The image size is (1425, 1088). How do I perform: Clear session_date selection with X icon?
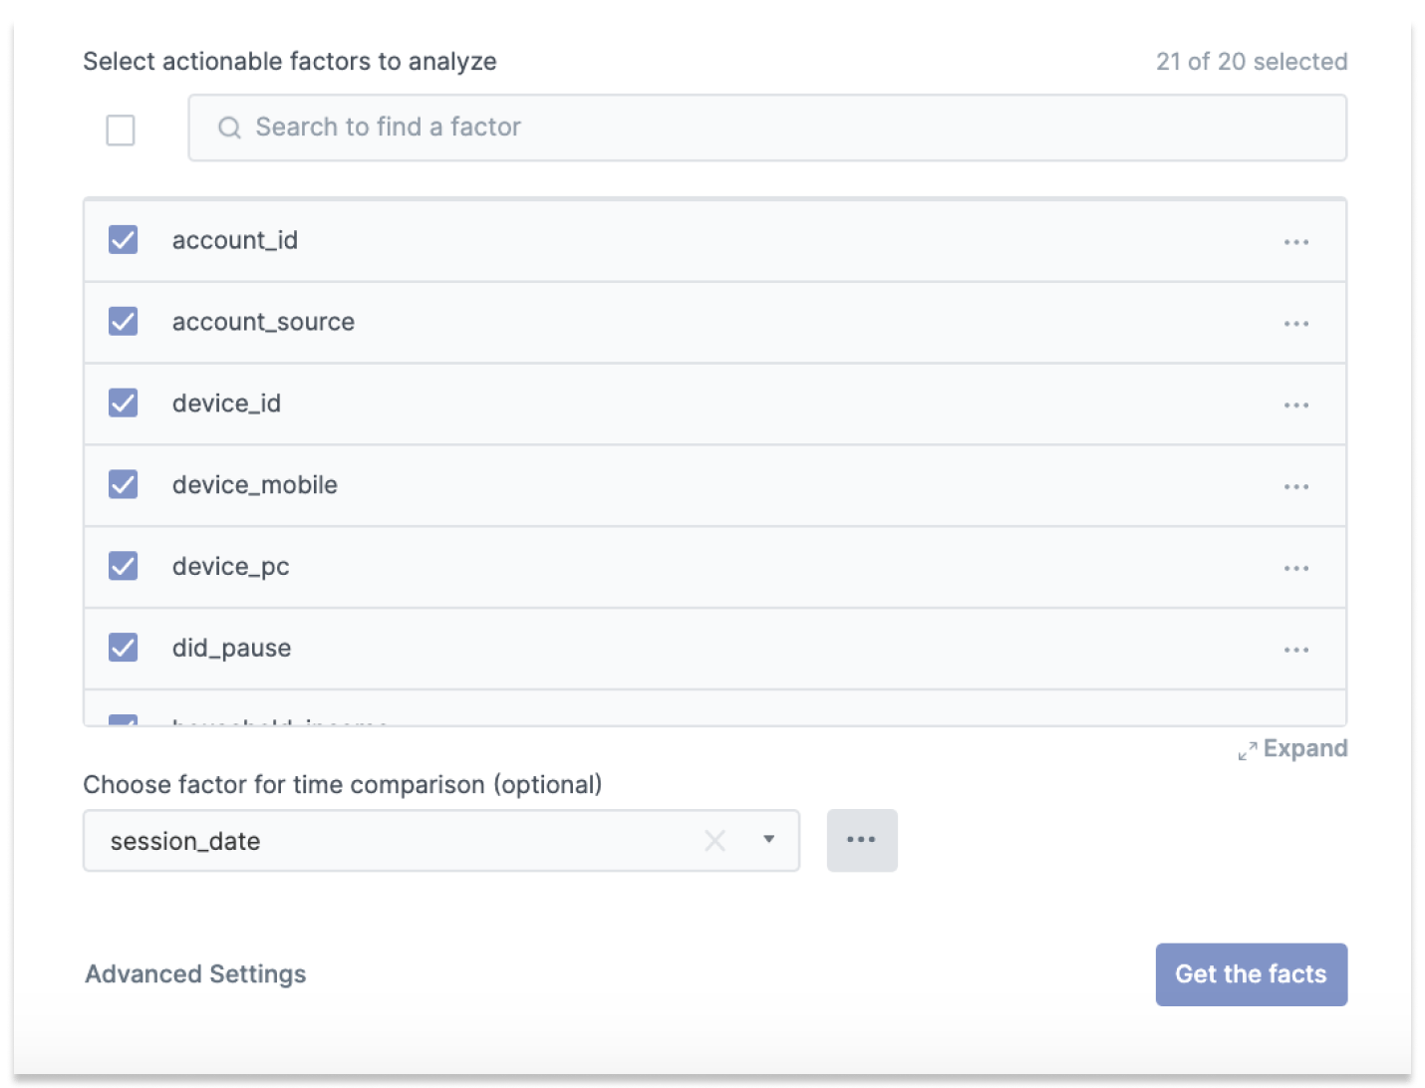714,841
